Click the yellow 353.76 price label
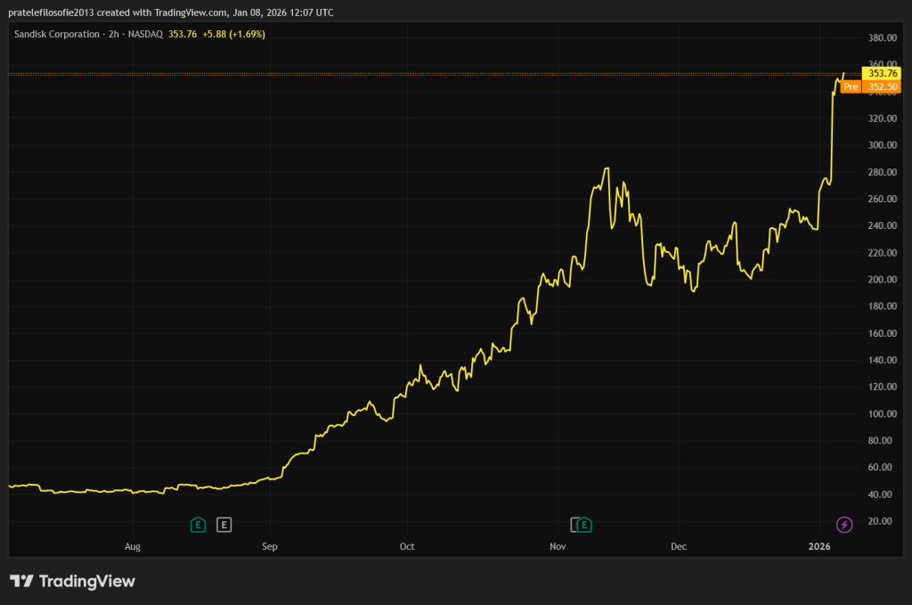Screen dimensions: 912x605 tap(882, 73)
